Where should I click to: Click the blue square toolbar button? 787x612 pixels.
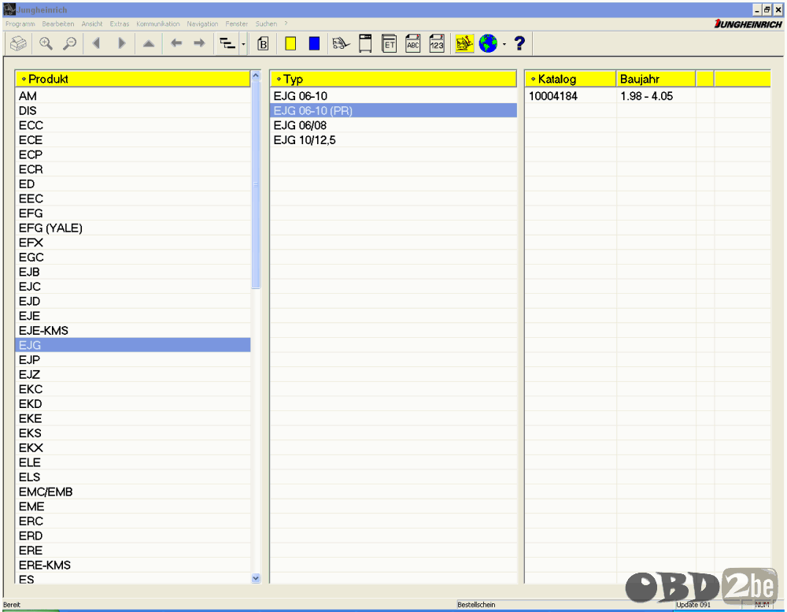click(314, 44)
